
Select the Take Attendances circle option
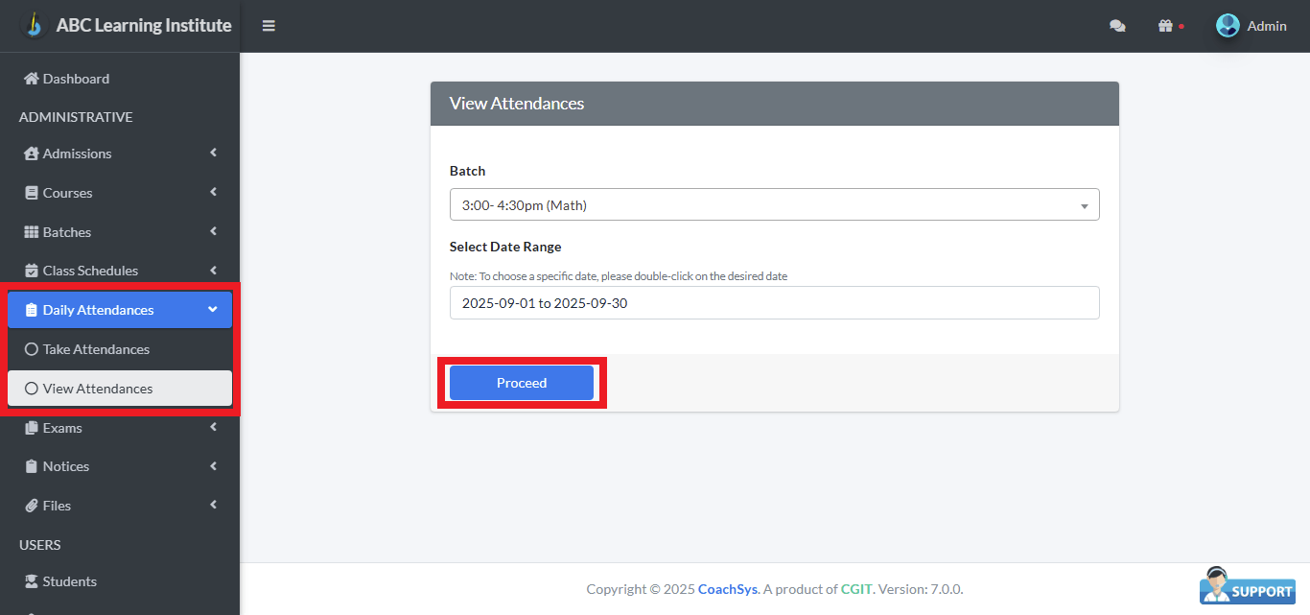[32, 349]
